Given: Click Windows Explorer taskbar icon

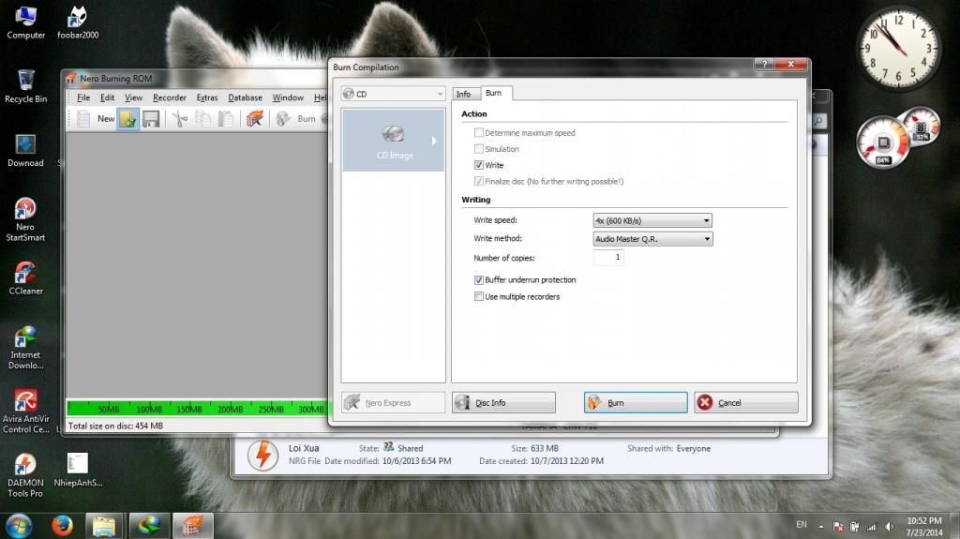Looking at the screenshot, I should [x=104, y=526].
